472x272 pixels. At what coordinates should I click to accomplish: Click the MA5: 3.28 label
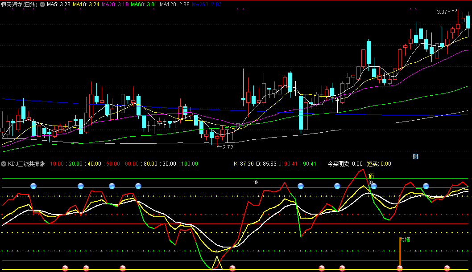click(x=58, y=4)
